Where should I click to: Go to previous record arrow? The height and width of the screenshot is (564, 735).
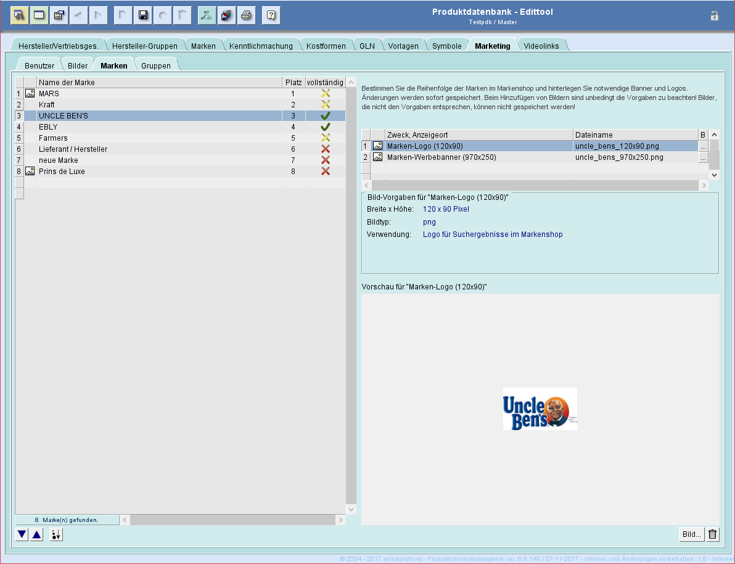coord(78,15)
